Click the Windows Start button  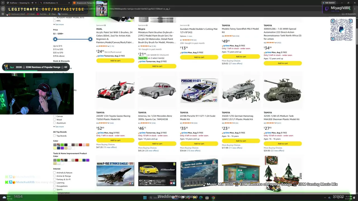(x=145, y=198)
